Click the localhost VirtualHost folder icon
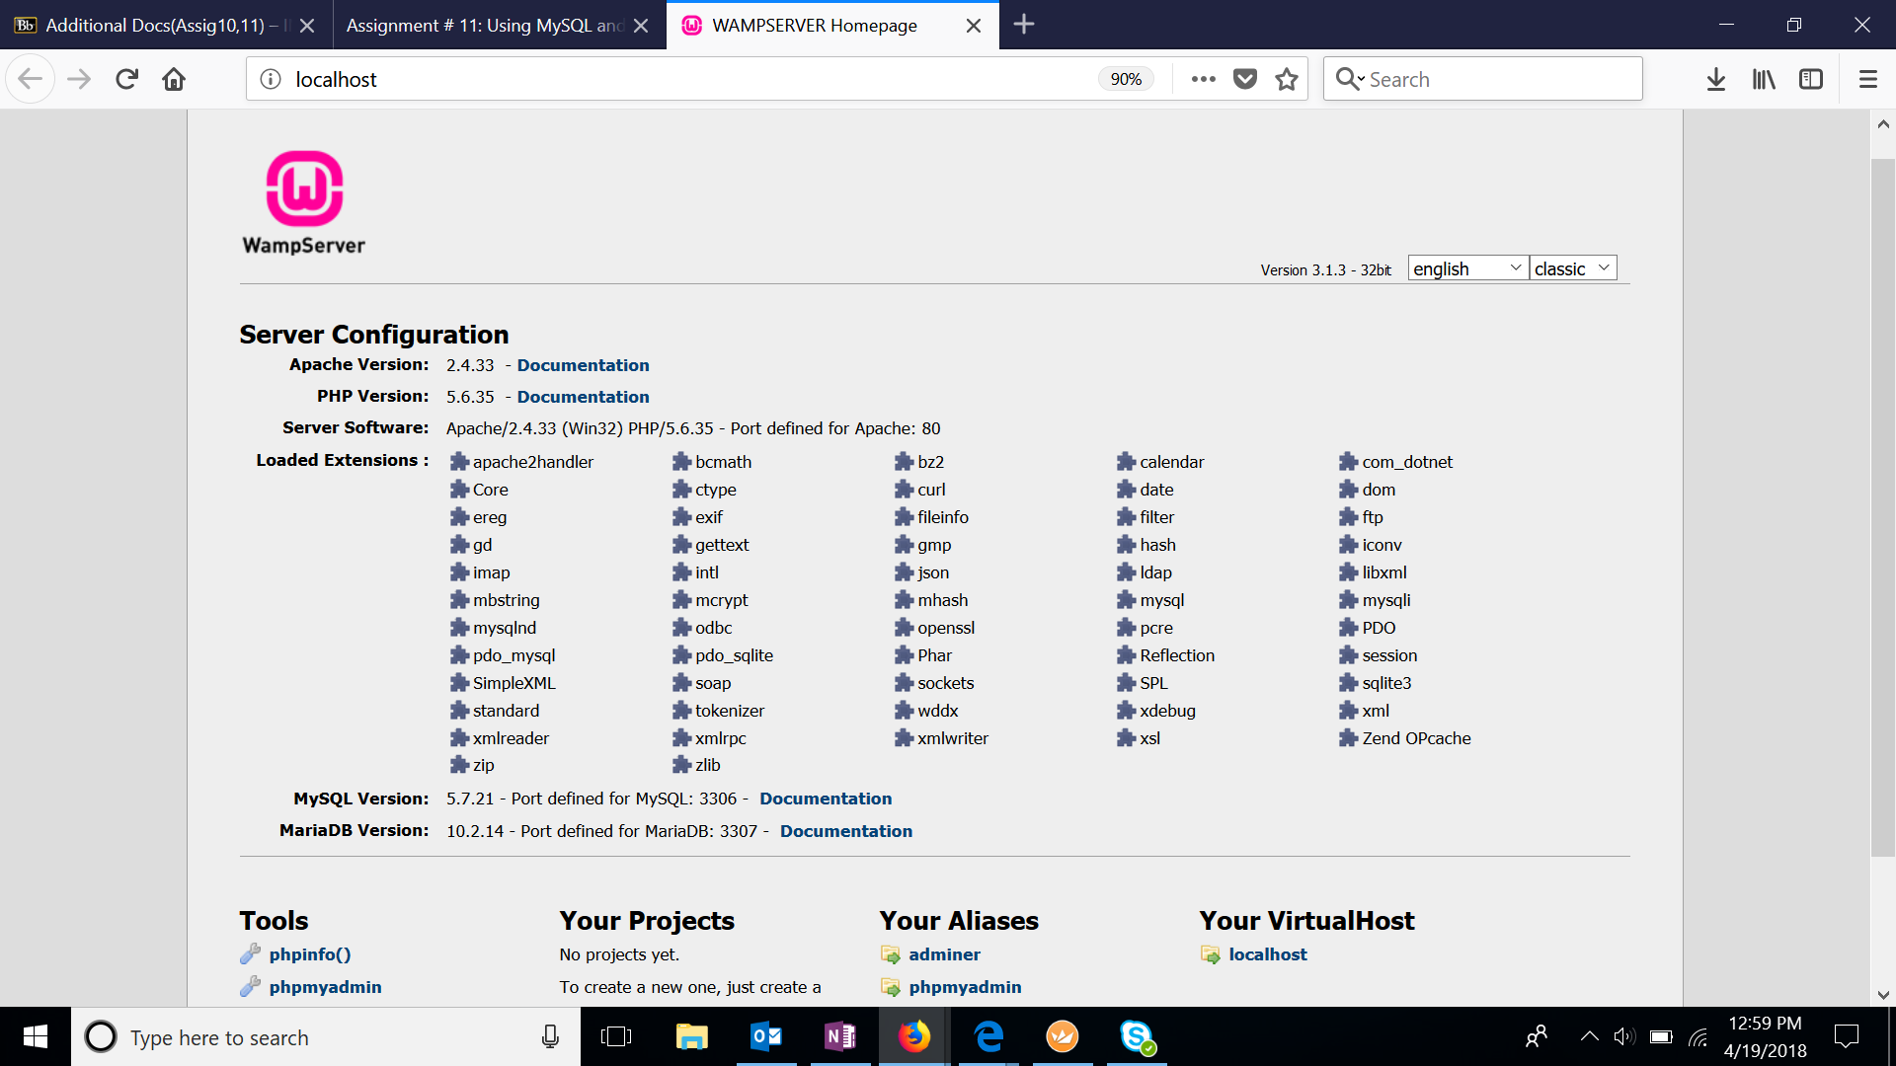This screenshot has height=1066, width=1896. 1211,954
